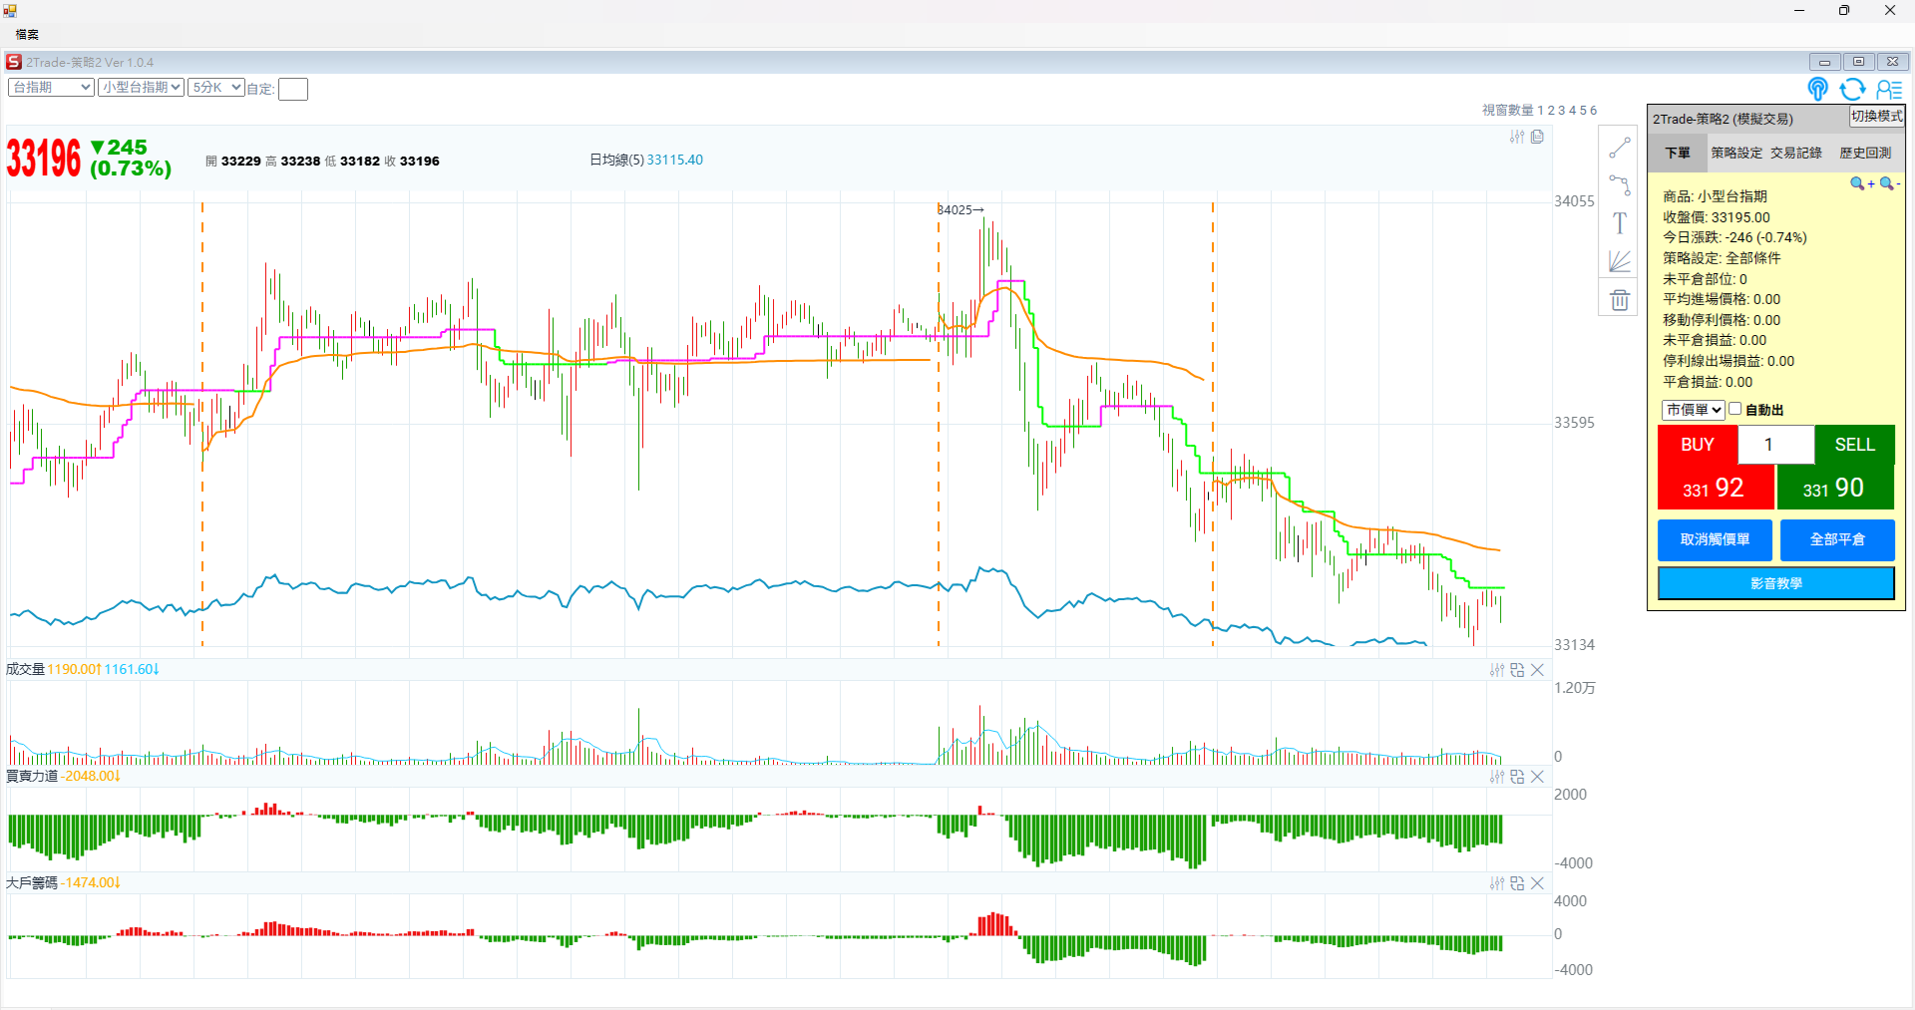
Task: Open the 台指期 product dropdown
Action: pyautogui.click(x=51, y=88)
